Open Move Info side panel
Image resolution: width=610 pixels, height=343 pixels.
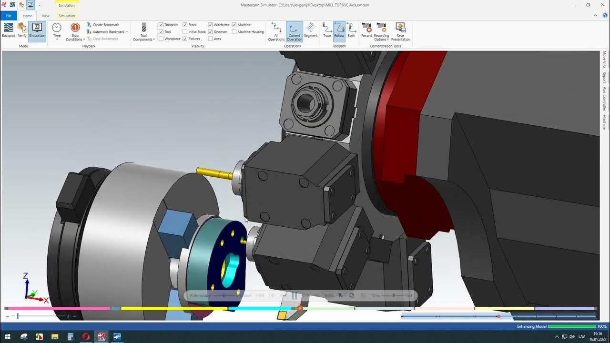605,60
